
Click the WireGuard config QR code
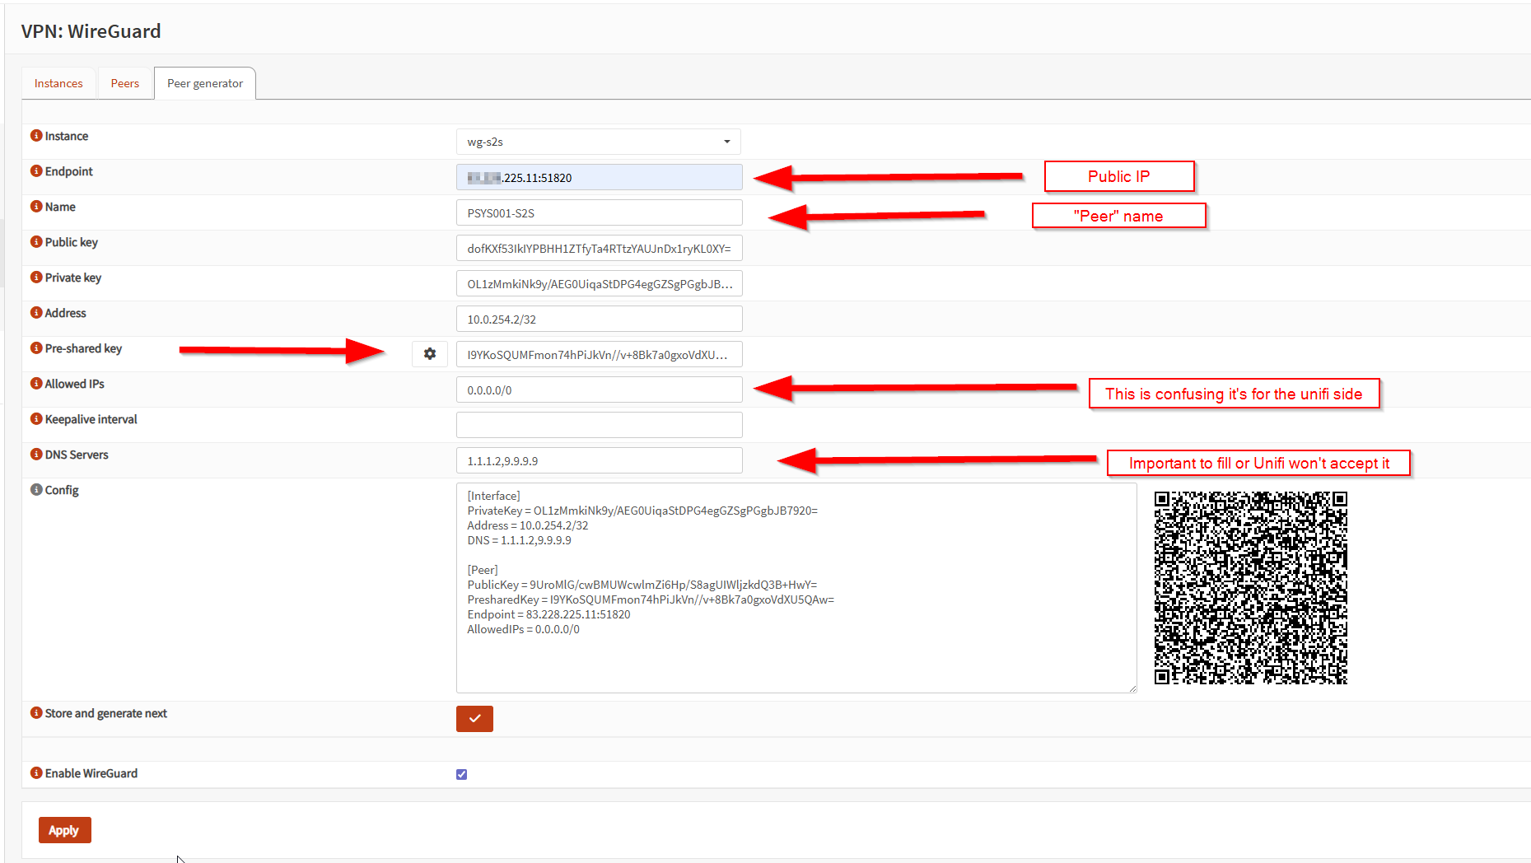1250,588
